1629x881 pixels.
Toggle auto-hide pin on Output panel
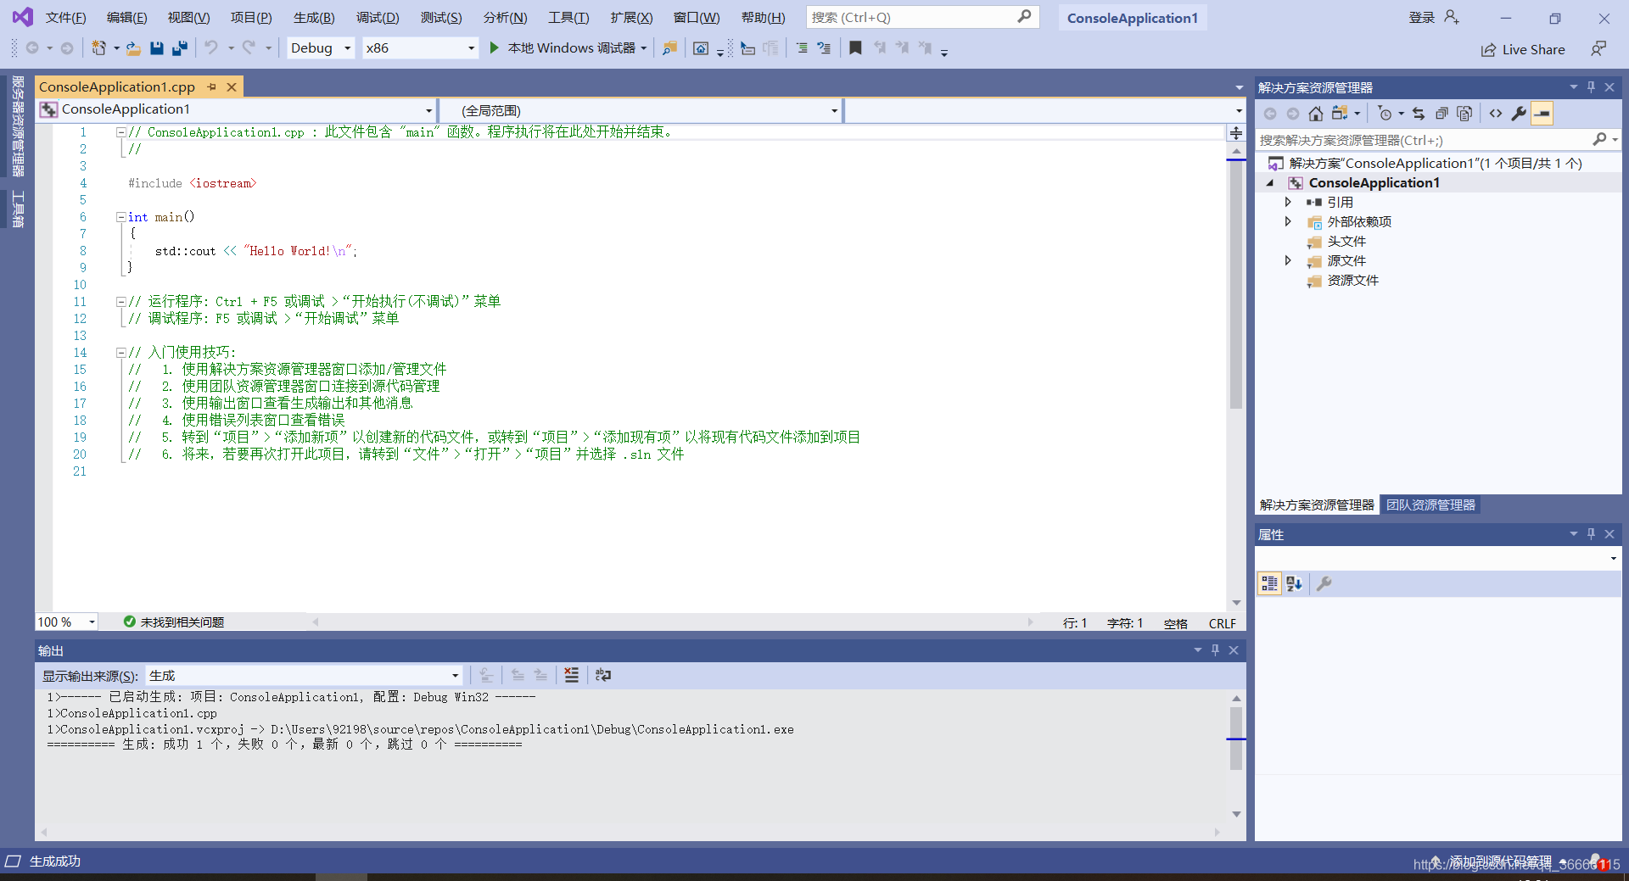point(1215,650)
